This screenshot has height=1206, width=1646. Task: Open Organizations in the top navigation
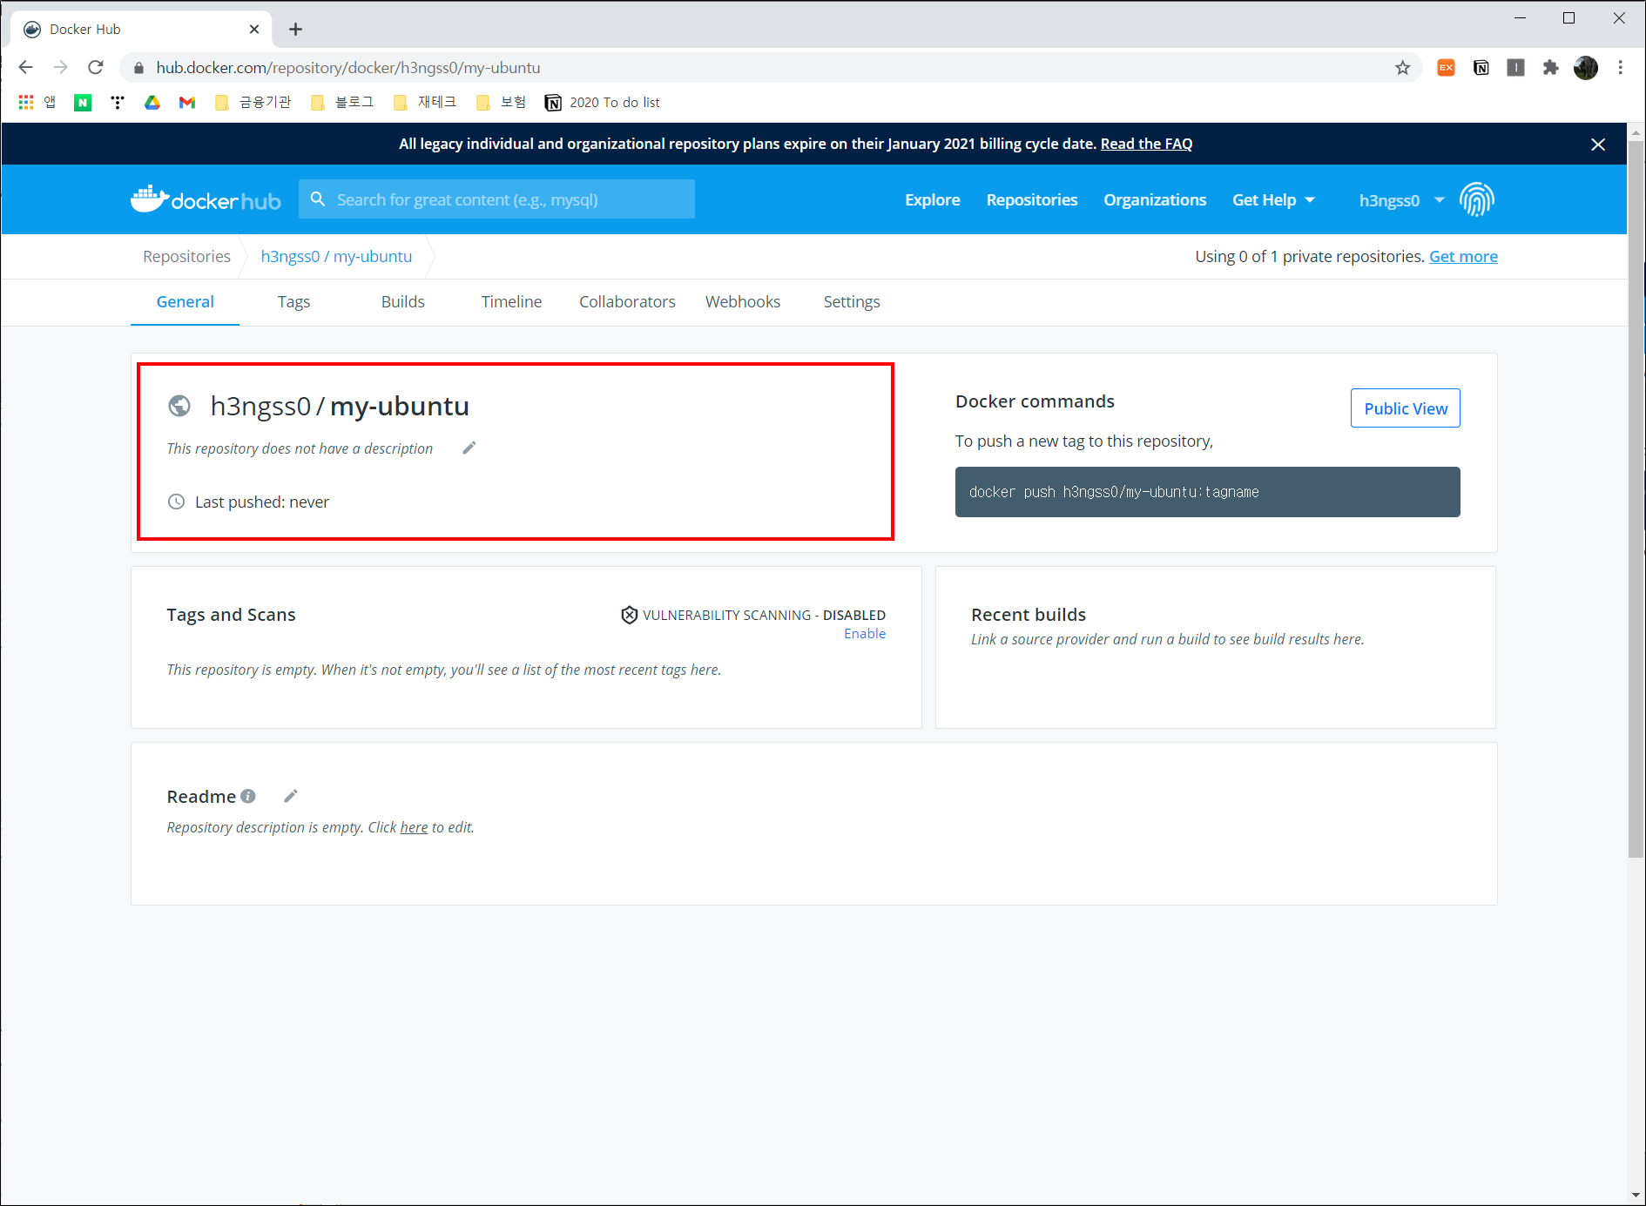pos(1155,200)
